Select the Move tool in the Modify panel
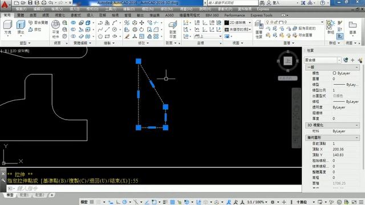This screenshot has height=205, width=365. click(141, 23)
